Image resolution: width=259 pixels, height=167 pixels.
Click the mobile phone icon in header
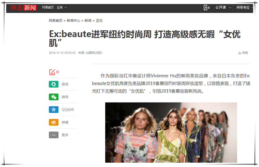tap(207, 8)
